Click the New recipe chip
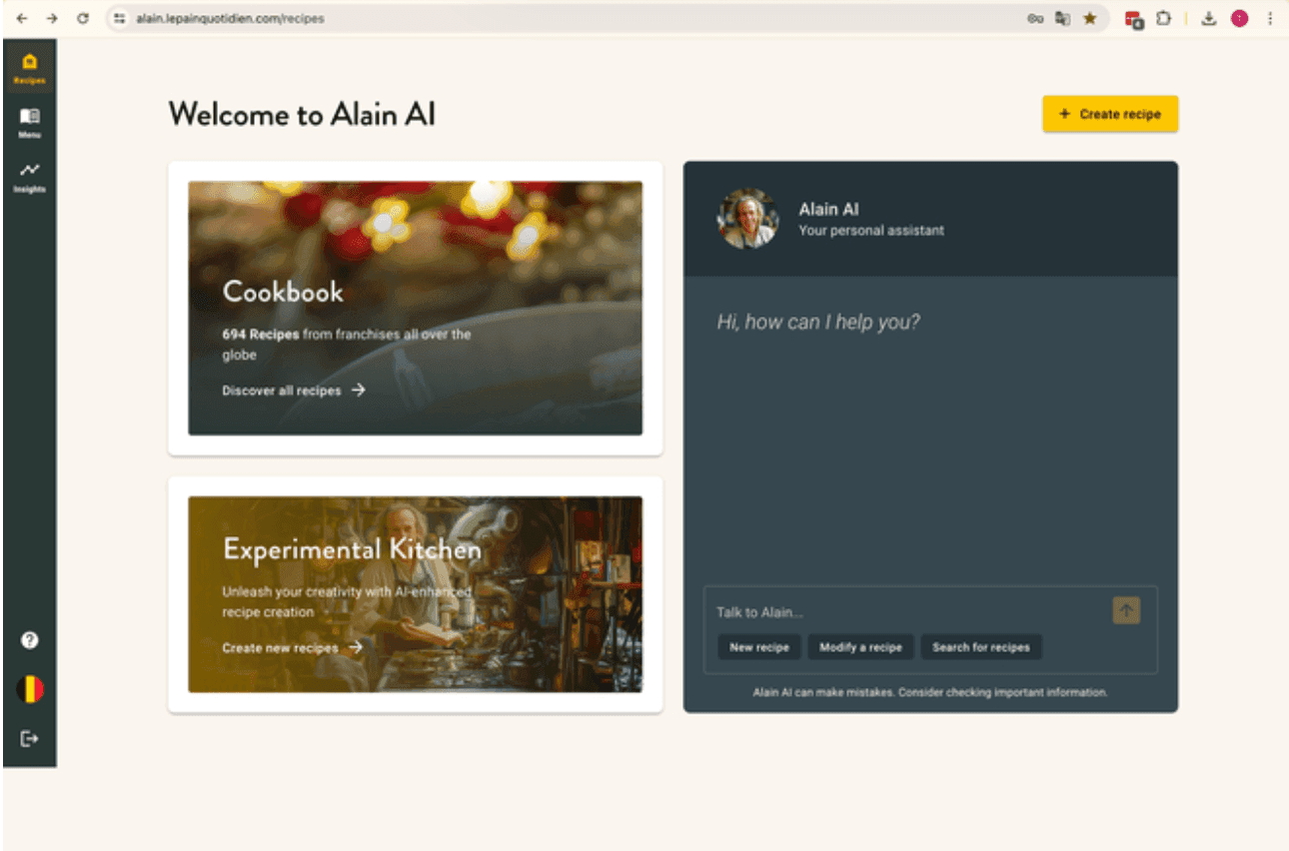The width and height of the screenshot is (1289, 851). (759, 647)
